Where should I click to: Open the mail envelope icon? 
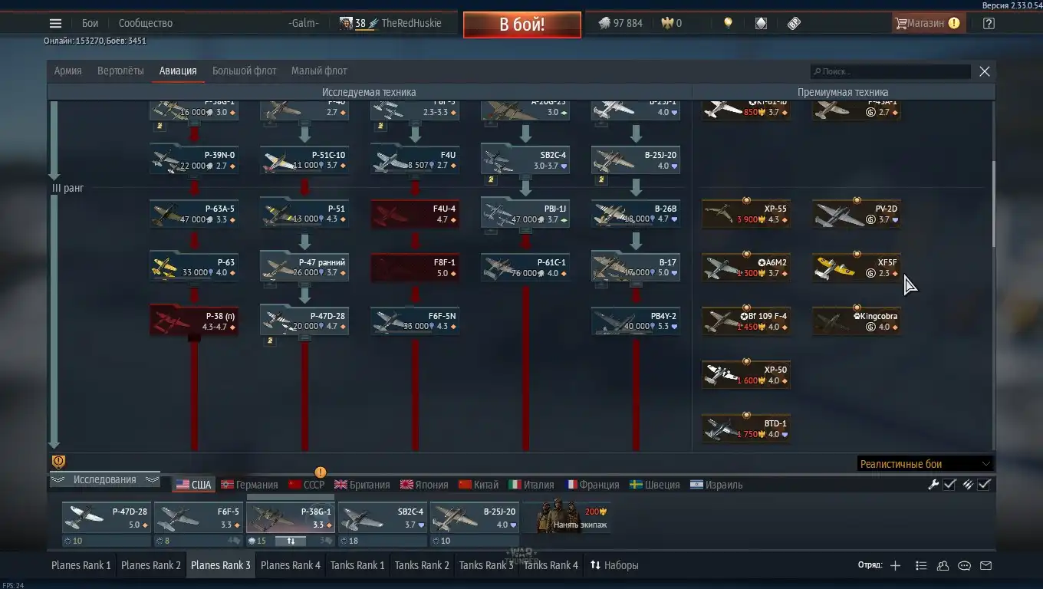986,565
